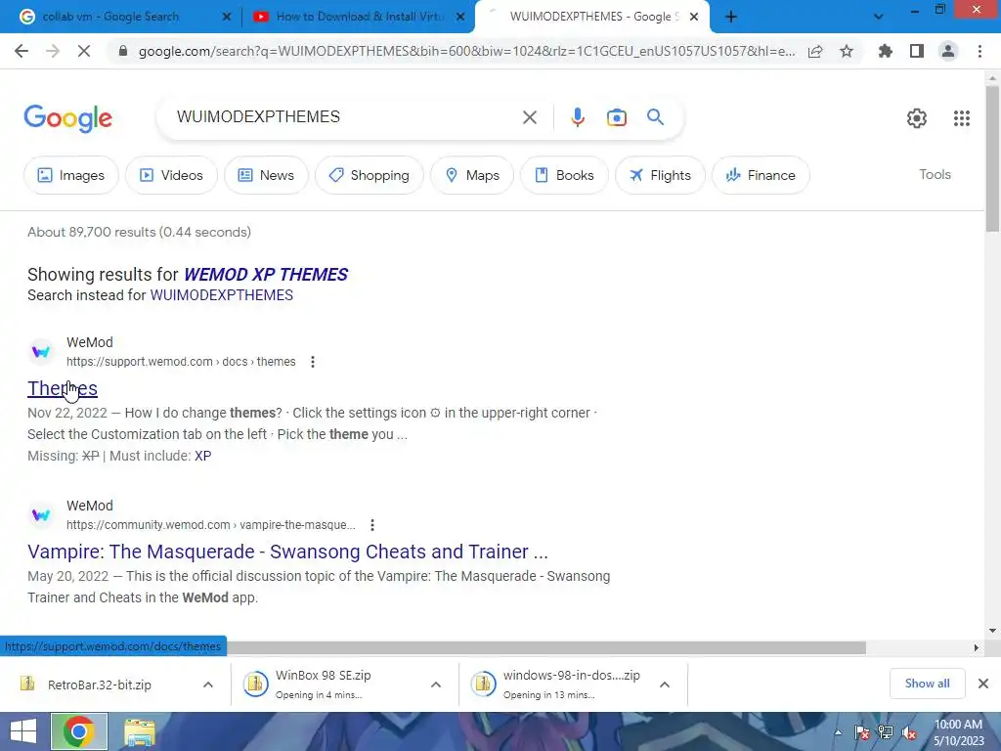Expand options for RetroBar.32-bit.zip download
Screen dimensions: 1001x751
208,685
